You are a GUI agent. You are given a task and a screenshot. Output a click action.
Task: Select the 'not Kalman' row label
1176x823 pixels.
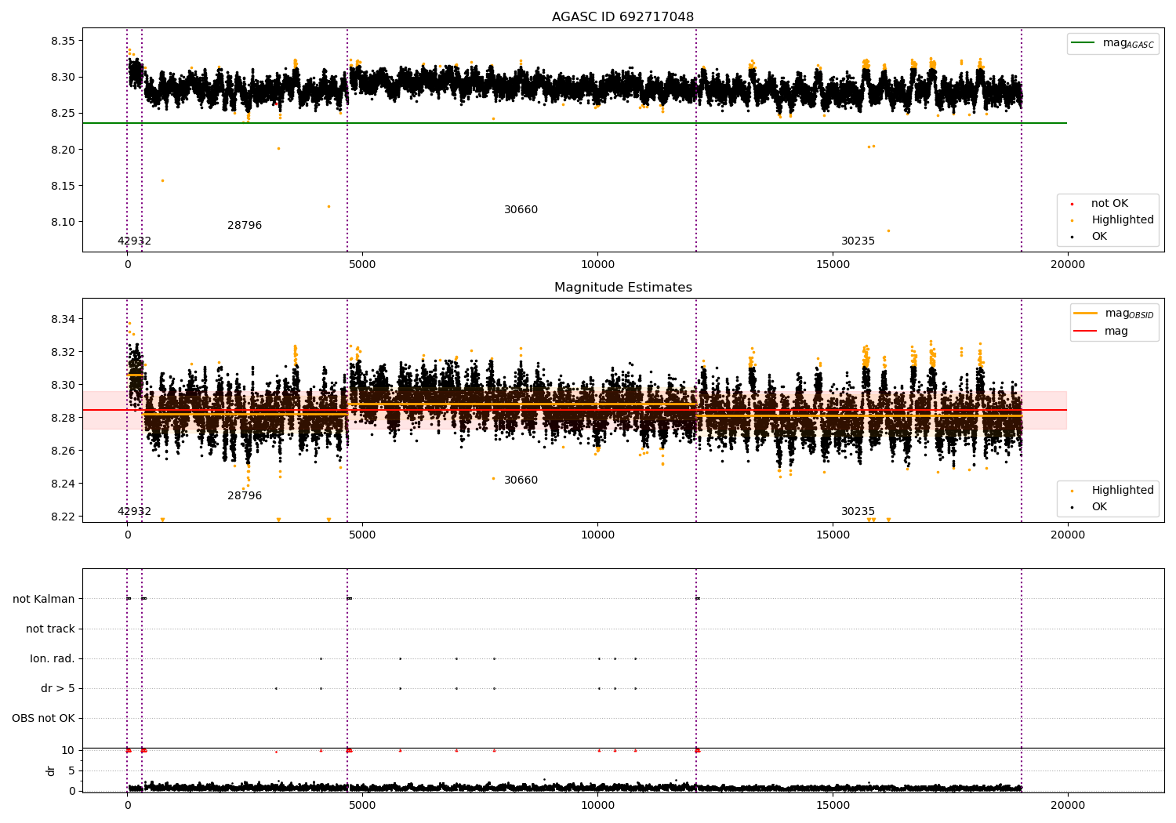coord(44,599)
